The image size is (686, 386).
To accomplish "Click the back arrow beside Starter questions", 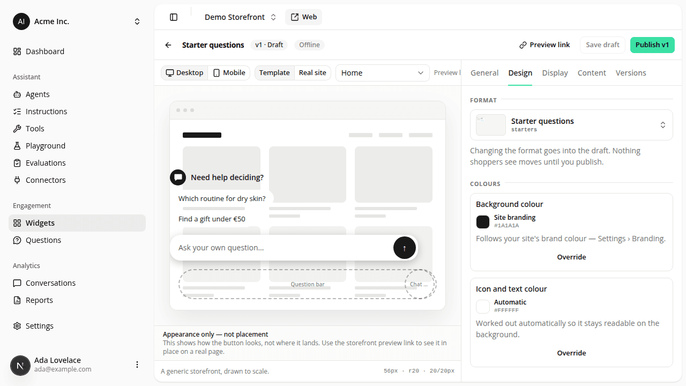I will (168, 45).
